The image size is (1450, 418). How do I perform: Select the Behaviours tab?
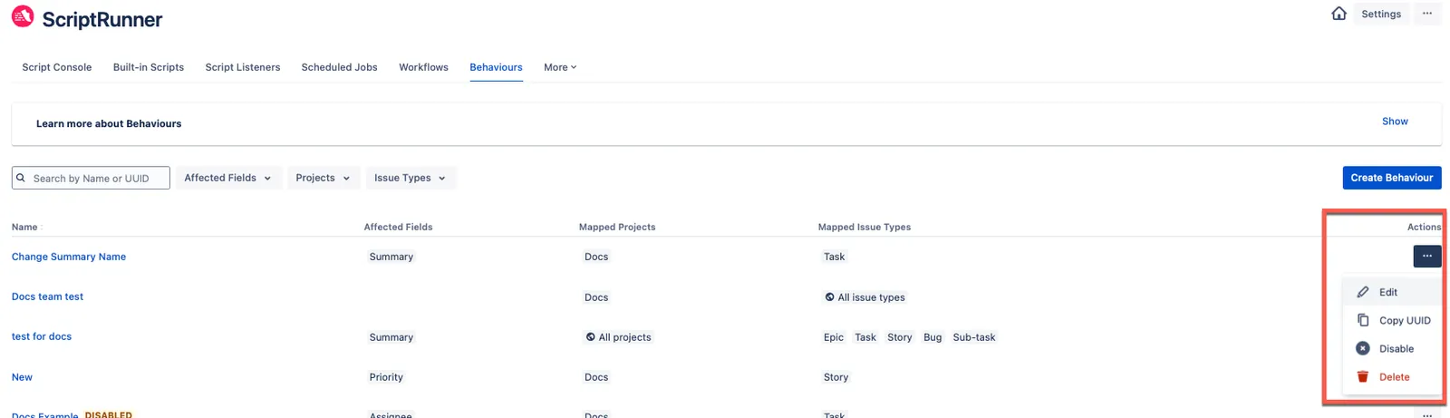pos(496,67)
